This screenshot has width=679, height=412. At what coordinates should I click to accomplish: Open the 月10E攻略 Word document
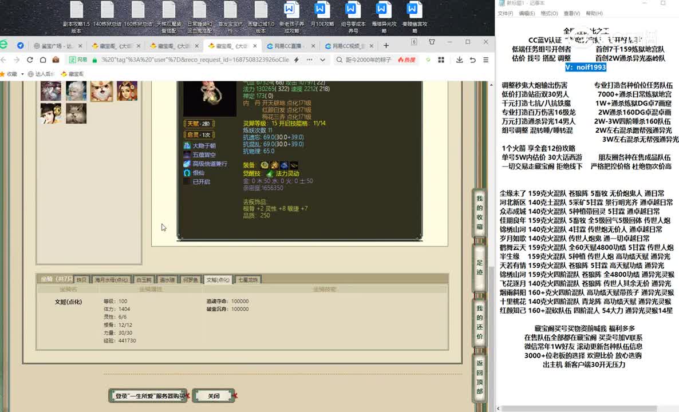322,15
